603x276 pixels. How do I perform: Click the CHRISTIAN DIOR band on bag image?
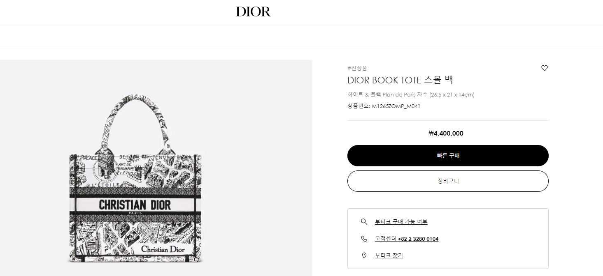coord(135,205)
